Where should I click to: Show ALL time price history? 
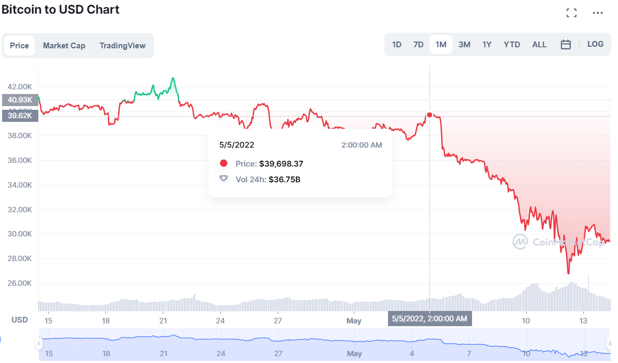coord(539,45)
